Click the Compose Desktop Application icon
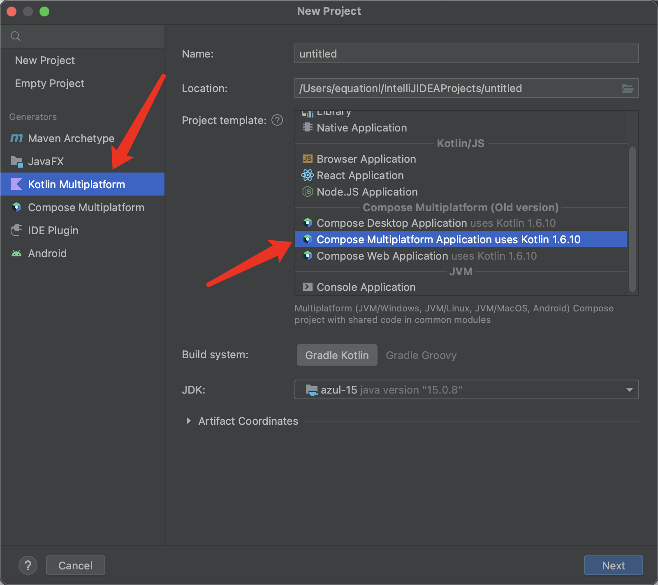 point(307,223)
